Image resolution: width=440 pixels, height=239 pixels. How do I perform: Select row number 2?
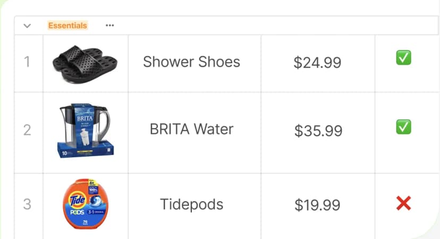(27, 130)
